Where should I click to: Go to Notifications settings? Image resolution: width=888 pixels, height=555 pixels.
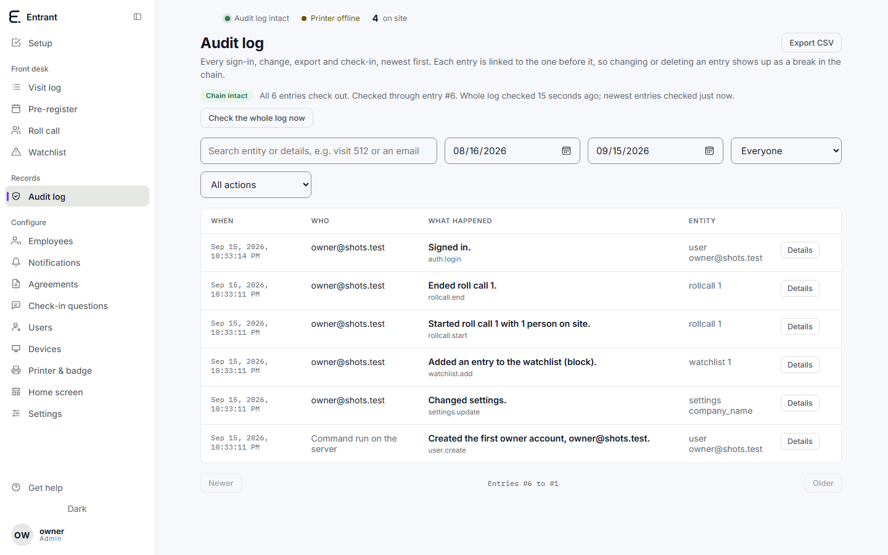pyautogui.click(x=77, y=263)
